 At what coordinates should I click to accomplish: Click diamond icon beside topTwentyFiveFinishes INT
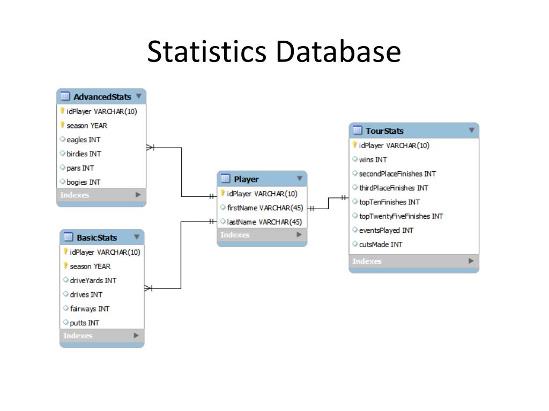click(x=355, y=216)
